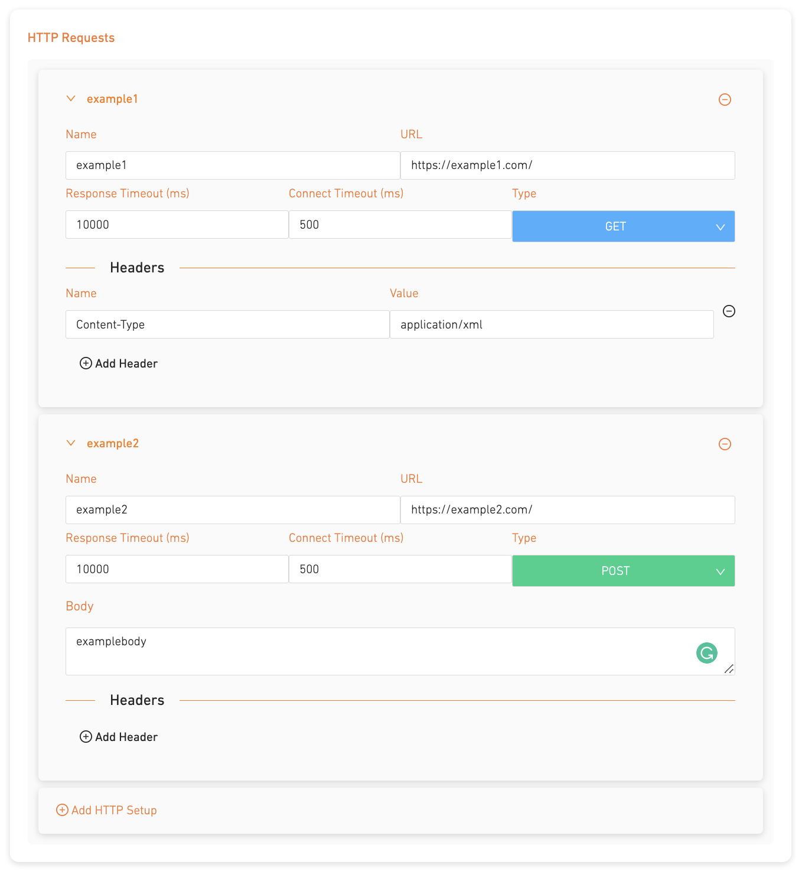Click Add HTTP Setup link
The width and height of the screenshot is (802, 871).
pos(107,810)
